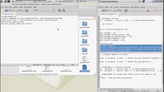Switch to esclavo file manager taskbar entry
The width and height of the screenshot is (164, 92).
pyautogui.click(x=43, y=1)
